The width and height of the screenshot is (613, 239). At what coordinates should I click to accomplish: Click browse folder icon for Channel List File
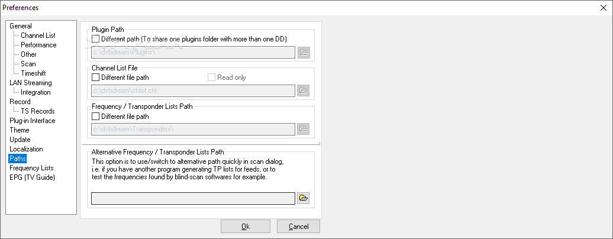point(304,91)
